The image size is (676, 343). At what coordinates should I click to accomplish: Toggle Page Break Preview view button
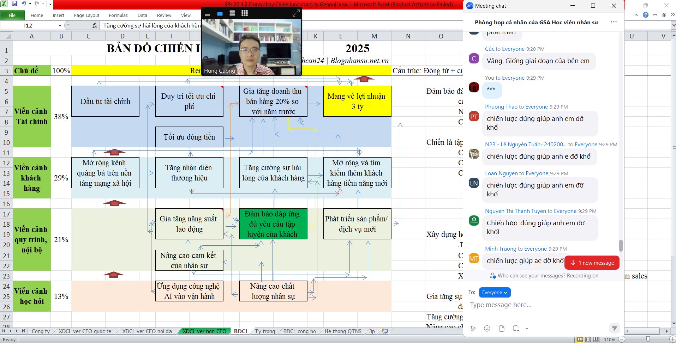596,339
